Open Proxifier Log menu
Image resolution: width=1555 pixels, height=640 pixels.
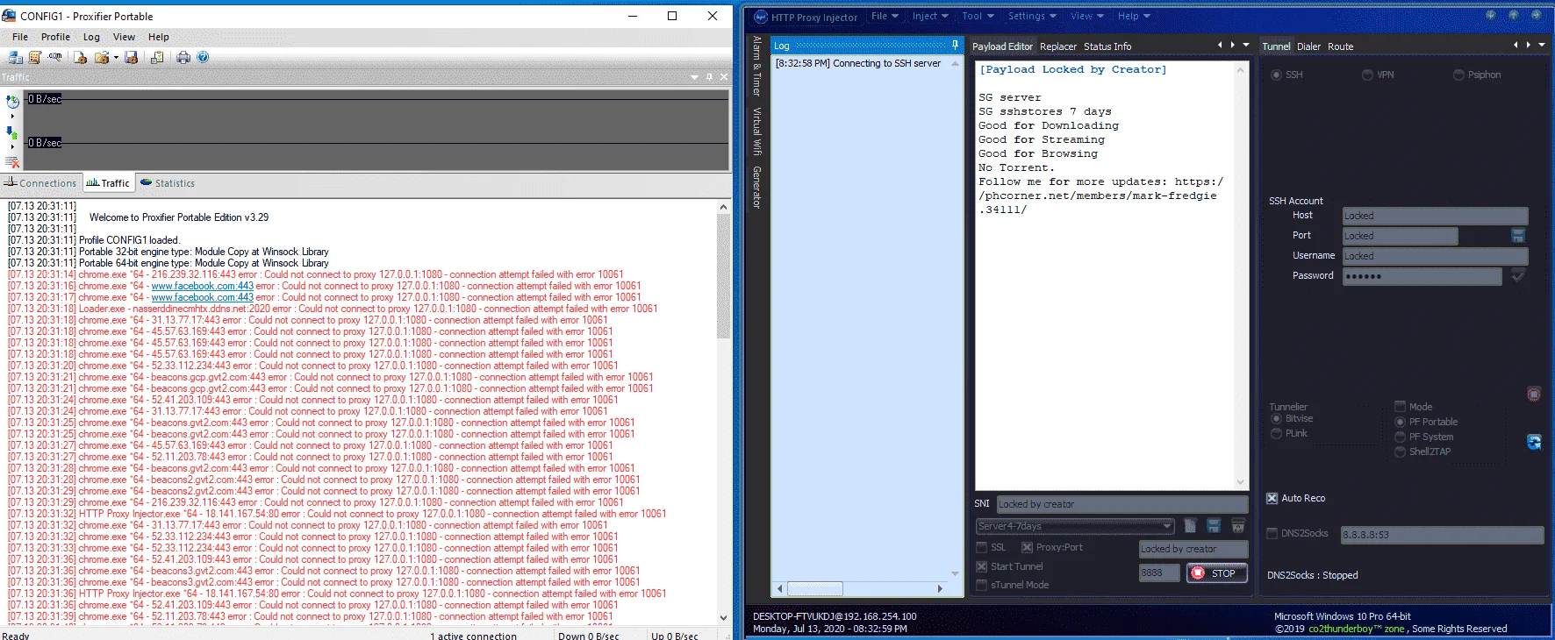click(91, 37)
